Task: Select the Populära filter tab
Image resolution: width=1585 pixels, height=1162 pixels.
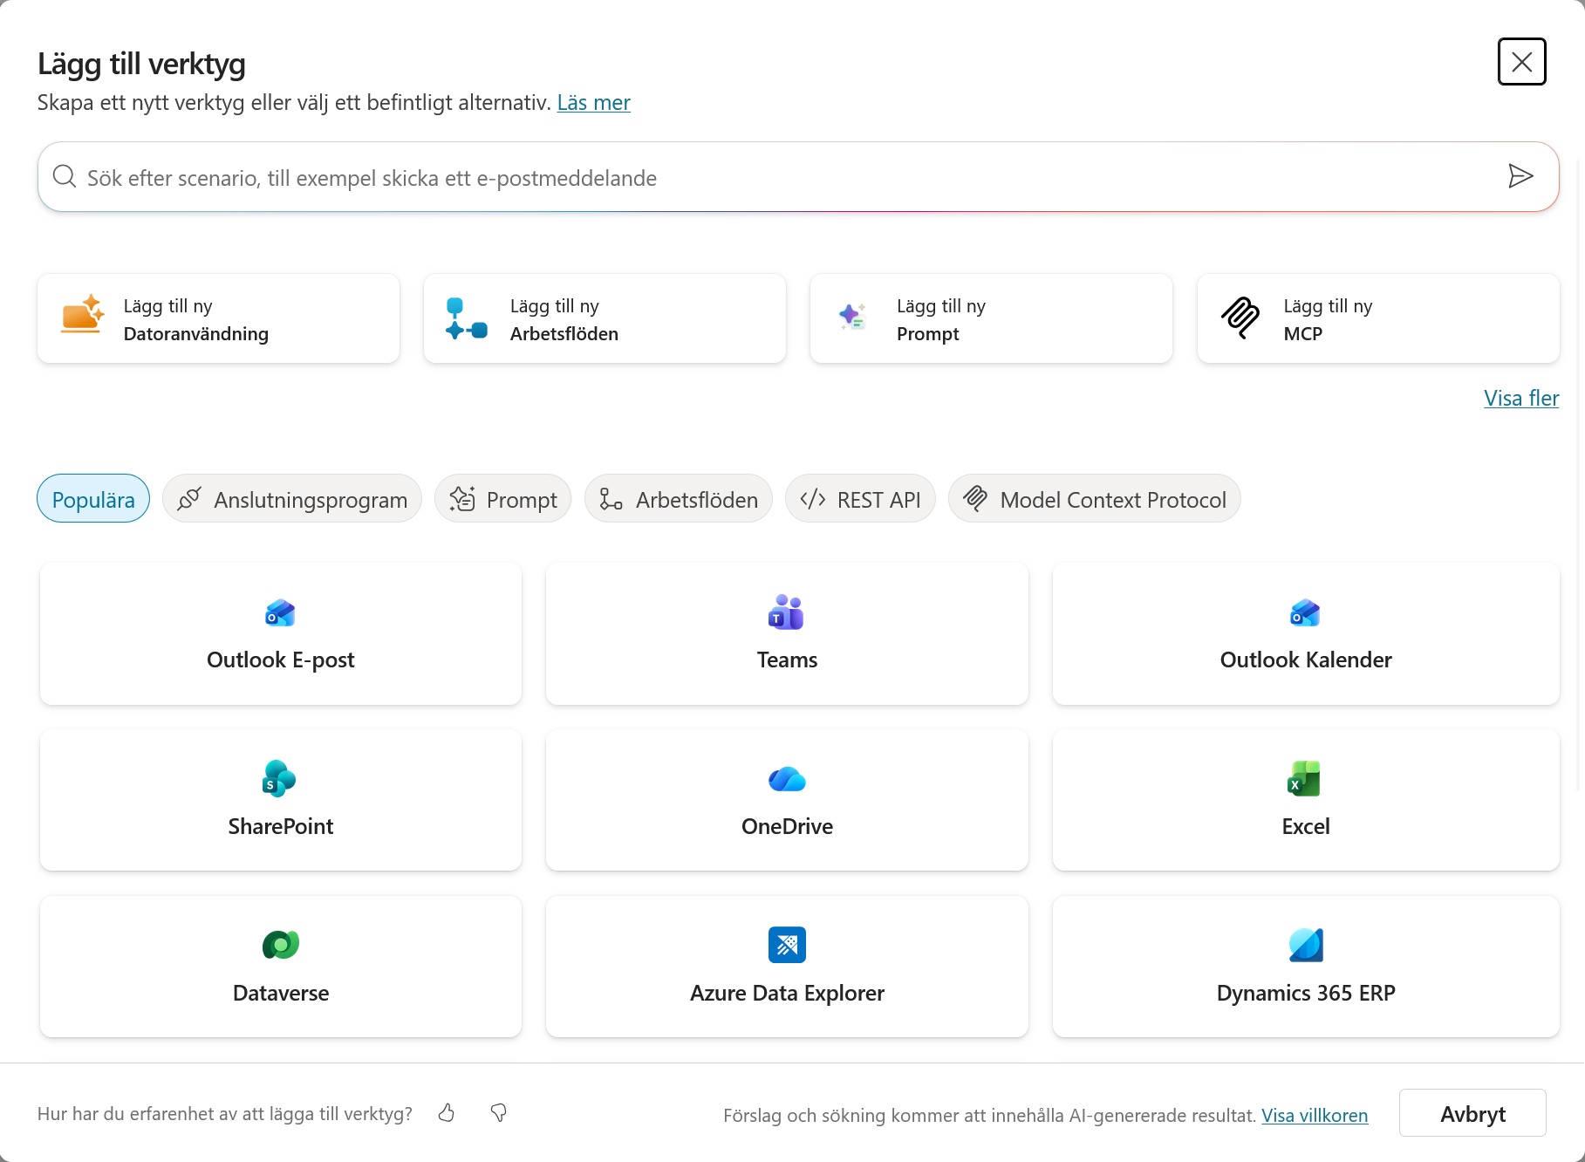Action: pyautogui.click(x=93, y=499)
